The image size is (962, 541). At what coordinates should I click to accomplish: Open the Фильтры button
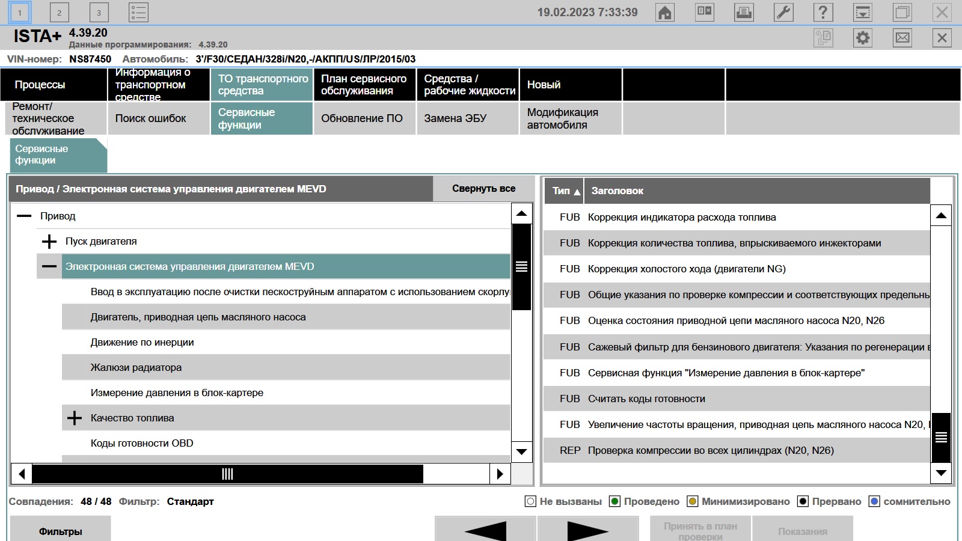(x=60, y=530)
